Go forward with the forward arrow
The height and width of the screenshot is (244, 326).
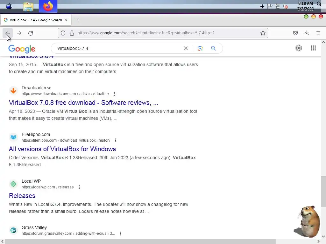[x=19, y=33]
